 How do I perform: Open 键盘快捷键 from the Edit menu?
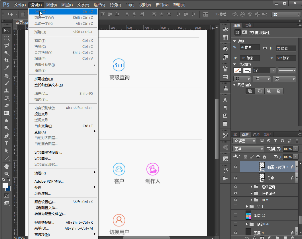[x=44, y=222]
